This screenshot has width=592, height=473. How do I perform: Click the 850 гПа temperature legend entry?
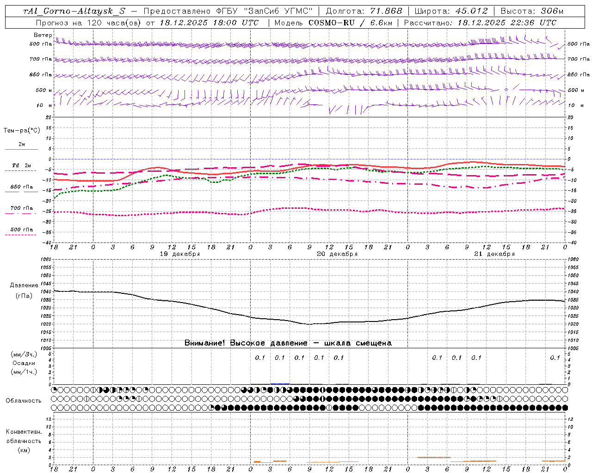point(22,187)
